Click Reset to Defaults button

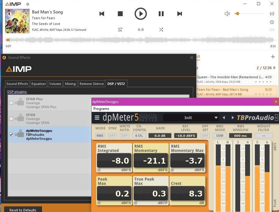(x=23, y=210)
